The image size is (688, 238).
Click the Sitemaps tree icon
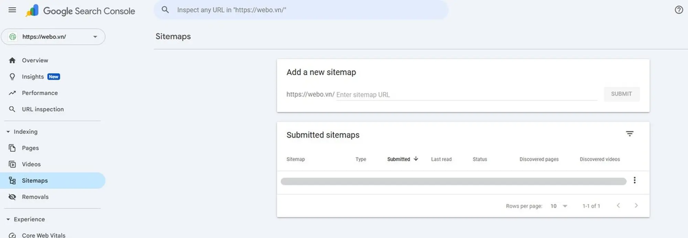tap(12, 181)
